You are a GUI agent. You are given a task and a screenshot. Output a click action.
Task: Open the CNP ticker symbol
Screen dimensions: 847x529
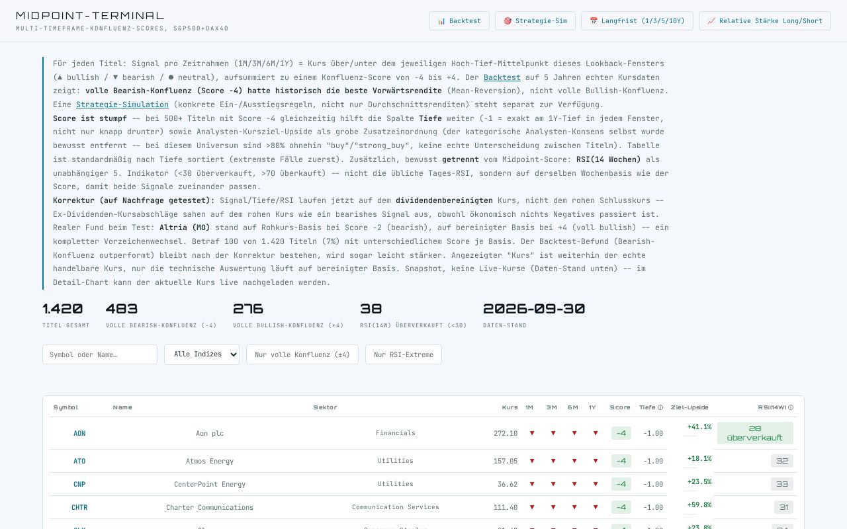(x=79, y=484)
